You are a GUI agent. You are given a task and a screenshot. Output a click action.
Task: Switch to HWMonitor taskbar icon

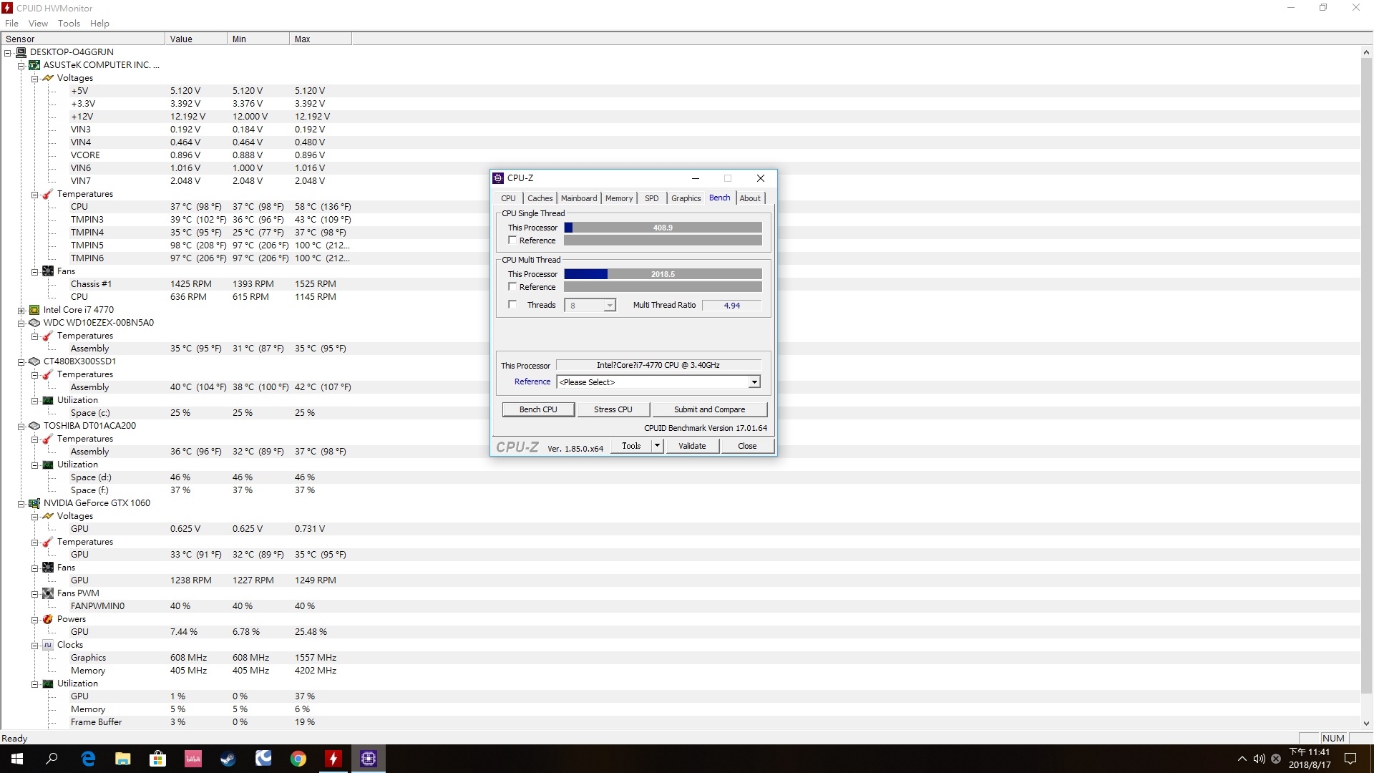tap(333, 759)
